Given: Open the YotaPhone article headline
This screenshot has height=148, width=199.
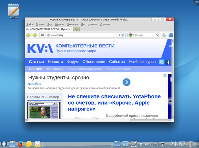Looking at the screenshot, I should coord(114,103).
